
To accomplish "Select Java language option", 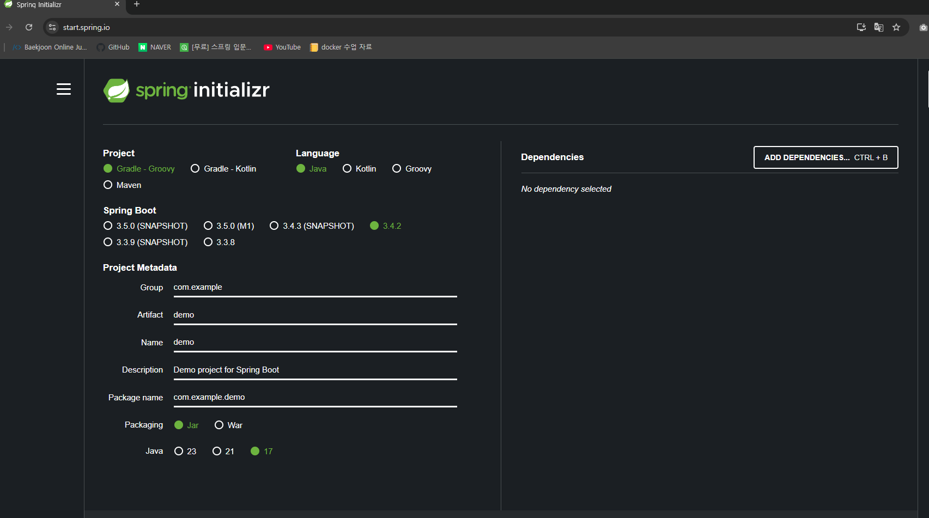I will coord(312,169).
